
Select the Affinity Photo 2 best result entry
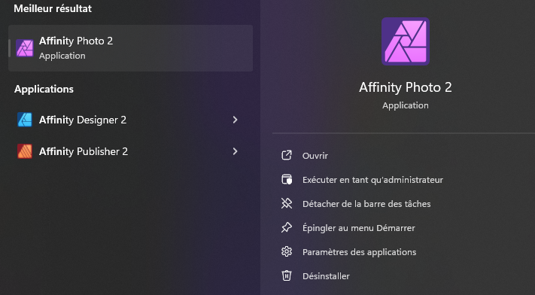click(131, 48)
